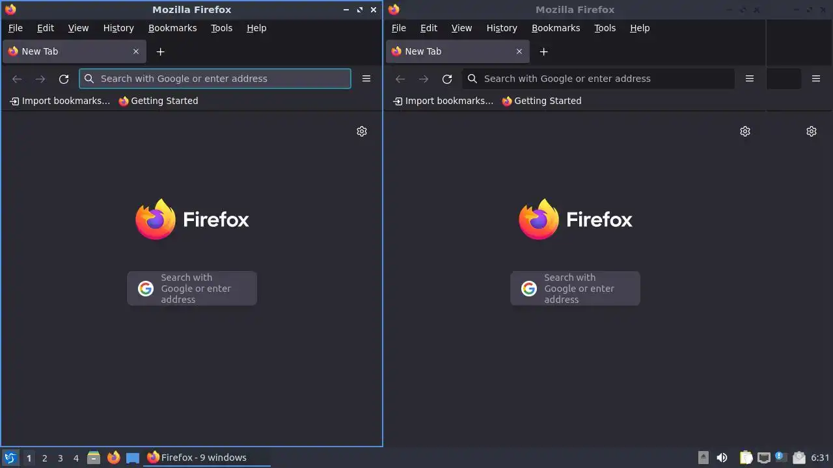Open Getting Started bookmark in middle window
The height and width of the screenshot is (468, 833).
(x=541, y=101)
